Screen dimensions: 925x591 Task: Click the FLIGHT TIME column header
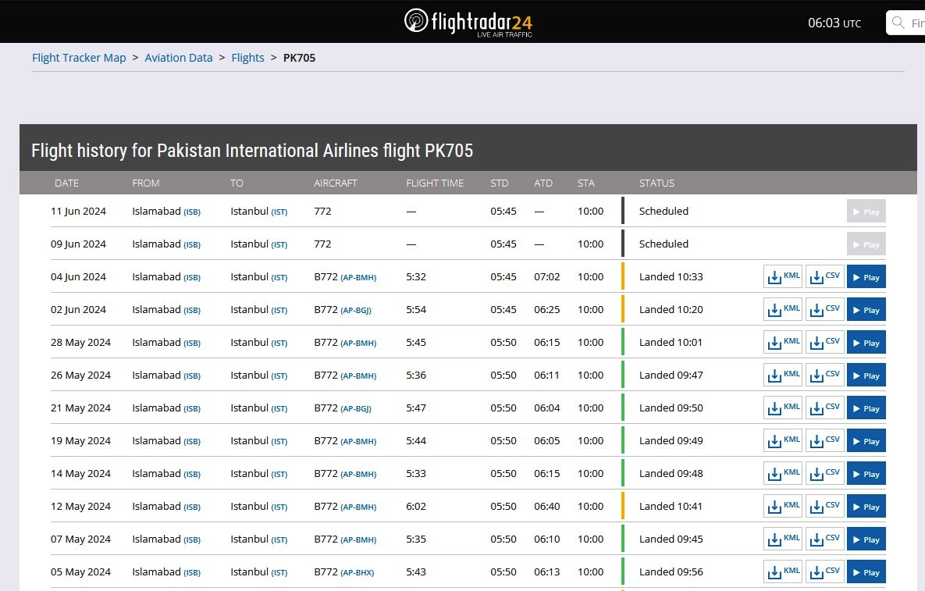pos(435,183)
